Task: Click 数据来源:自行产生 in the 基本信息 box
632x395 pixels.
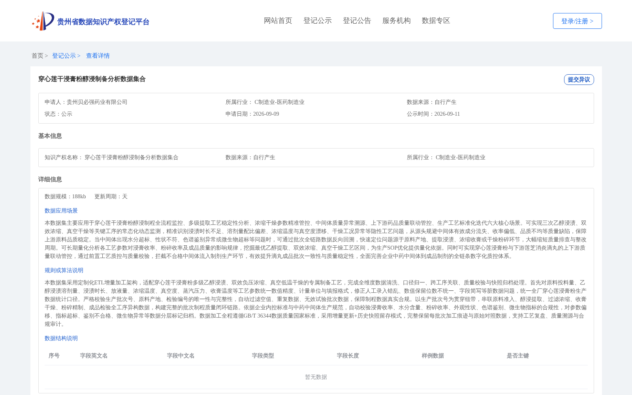Action: pyautogui.click(x=250, y=157)
